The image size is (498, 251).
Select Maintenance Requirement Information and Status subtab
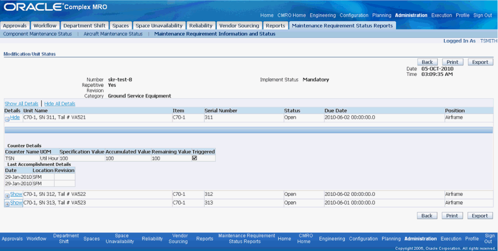click(215, 34)
